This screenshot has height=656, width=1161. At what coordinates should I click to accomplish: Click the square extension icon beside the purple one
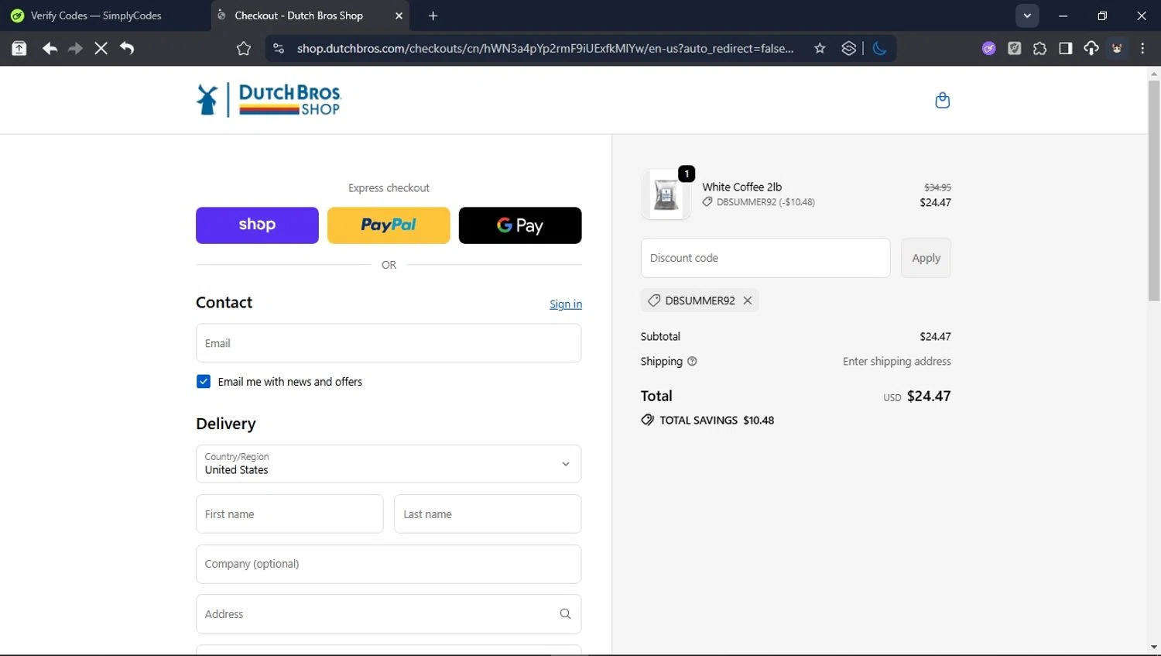(x=1014, y=48)
